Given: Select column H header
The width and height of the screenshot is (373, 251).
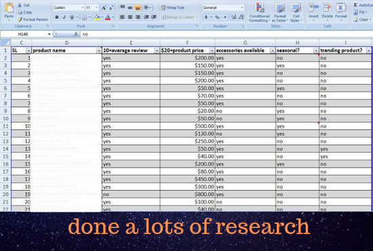Looking at the screenshot, I should point(297,43).
